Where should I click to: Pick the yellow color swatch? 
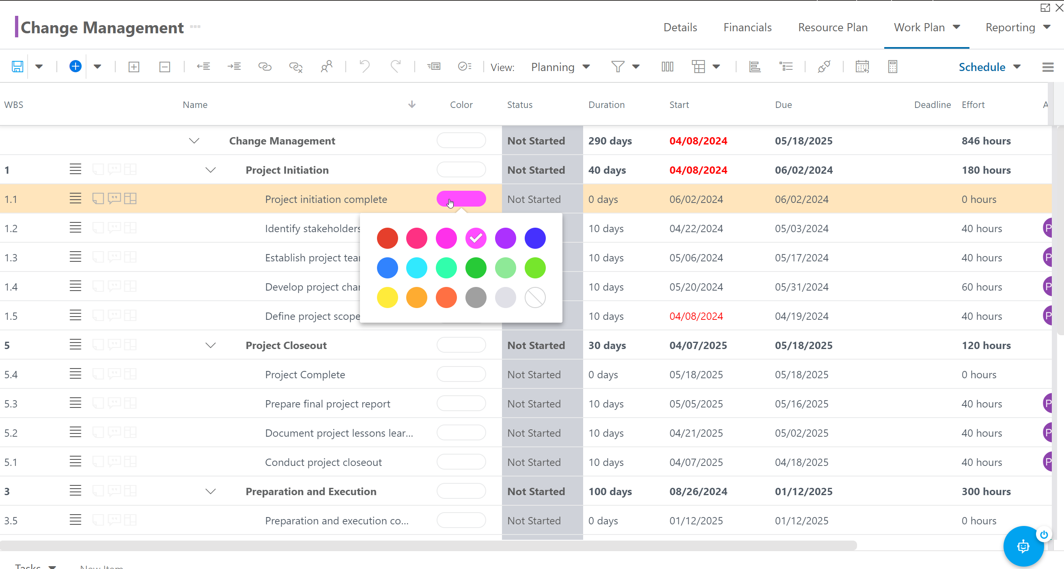387,297
